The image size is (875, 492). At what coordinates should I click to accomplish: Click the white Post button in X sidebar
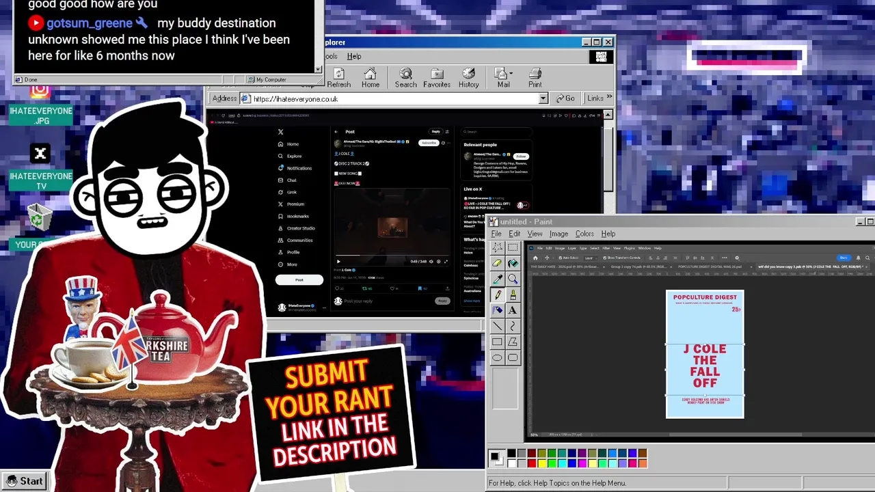pos(299,279)
